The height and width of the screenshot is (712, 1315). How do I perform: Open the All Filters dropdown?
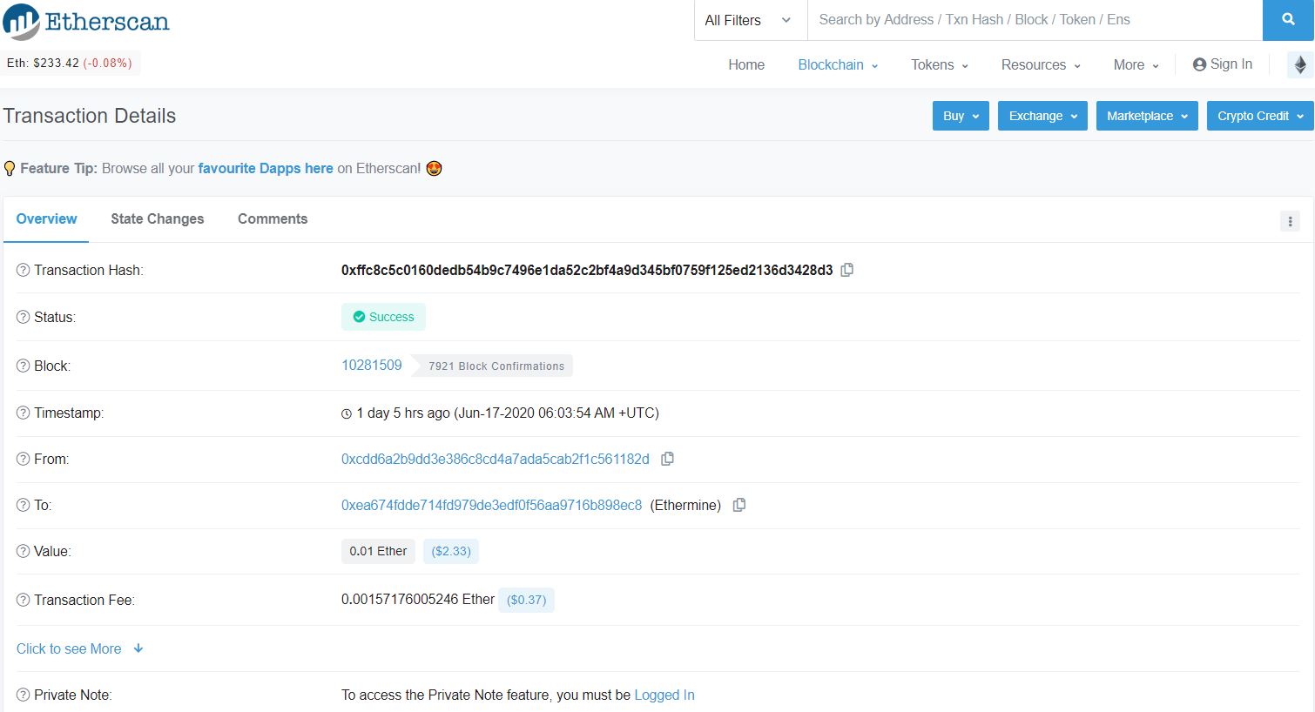(750, 20)
